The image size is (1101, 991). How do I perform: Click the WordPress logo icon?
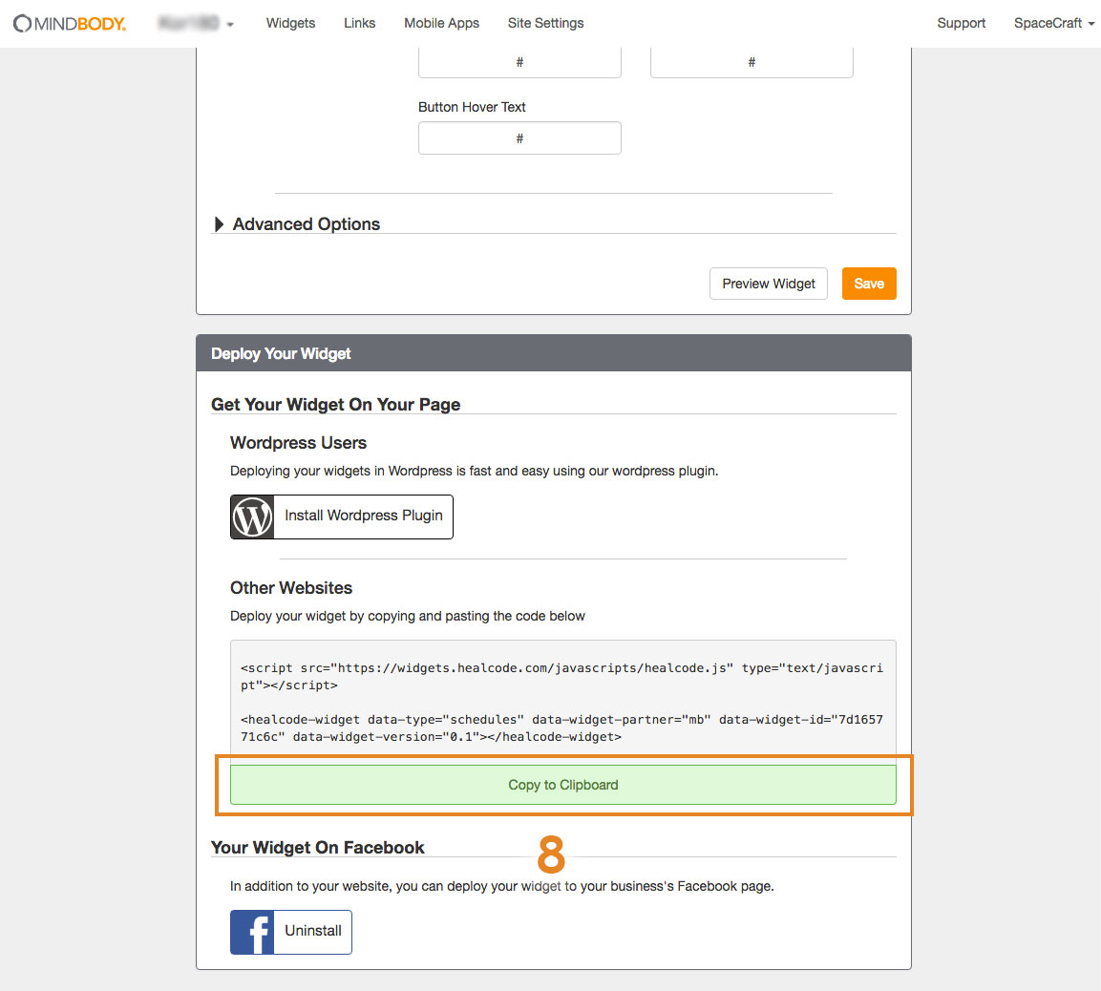point(252,517)
